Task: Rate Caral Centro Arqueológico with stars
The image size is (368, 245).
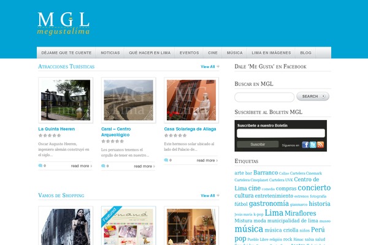Action: point(113,141)
